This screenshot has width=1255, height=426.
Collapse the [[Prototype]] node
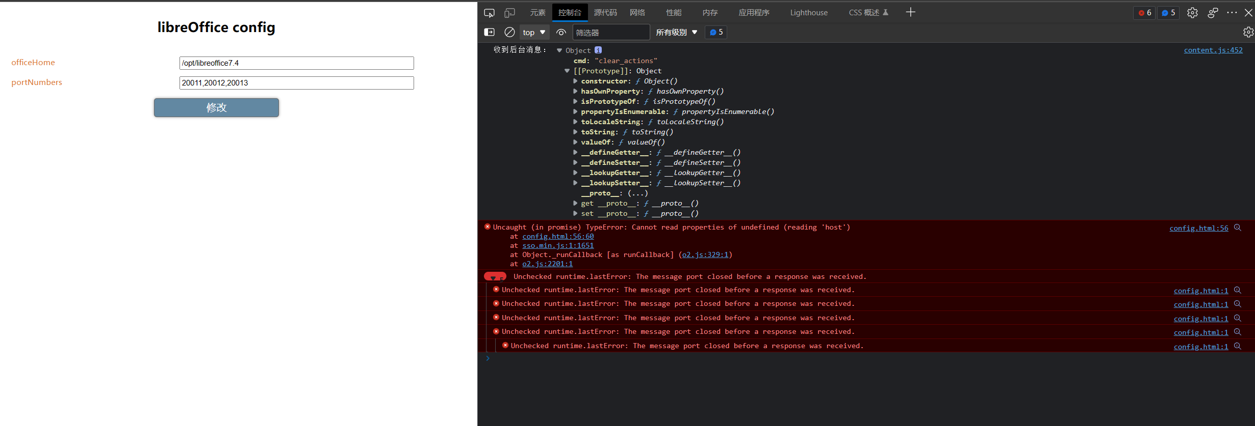[567, 71]
